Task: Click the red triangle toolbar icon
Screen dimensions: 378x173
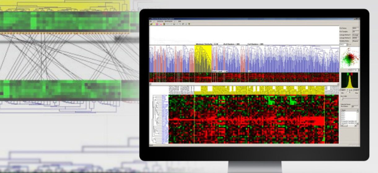Action: [x=161, y=24]
